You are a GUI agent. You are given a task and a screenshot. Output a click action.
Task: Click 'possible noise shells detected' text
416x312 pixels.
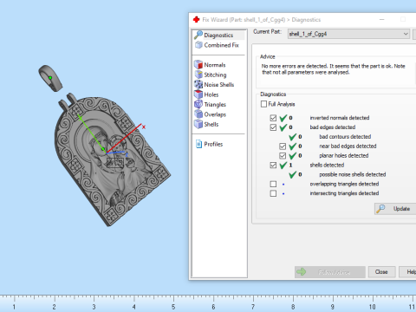click(x=353, y=174)
